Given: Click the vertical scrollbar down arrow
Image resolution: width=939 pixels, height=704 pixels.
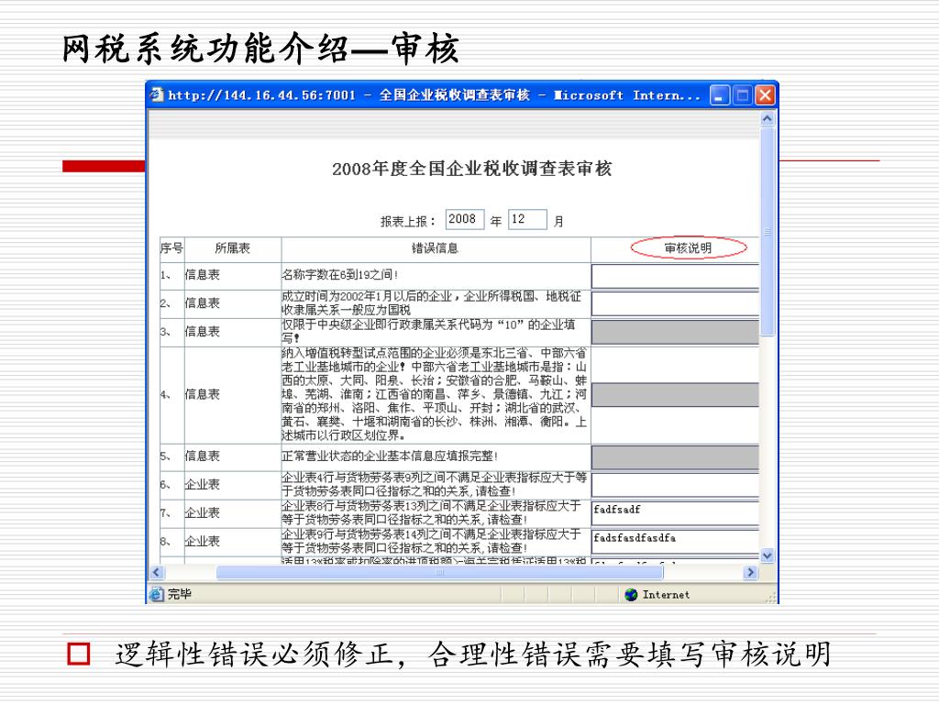Looking at the screenshot, I should point(768,555).
